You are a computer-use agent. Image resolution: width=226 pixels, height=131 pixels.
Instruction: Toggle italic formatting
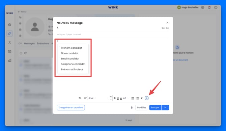click(x=142, y=98)
